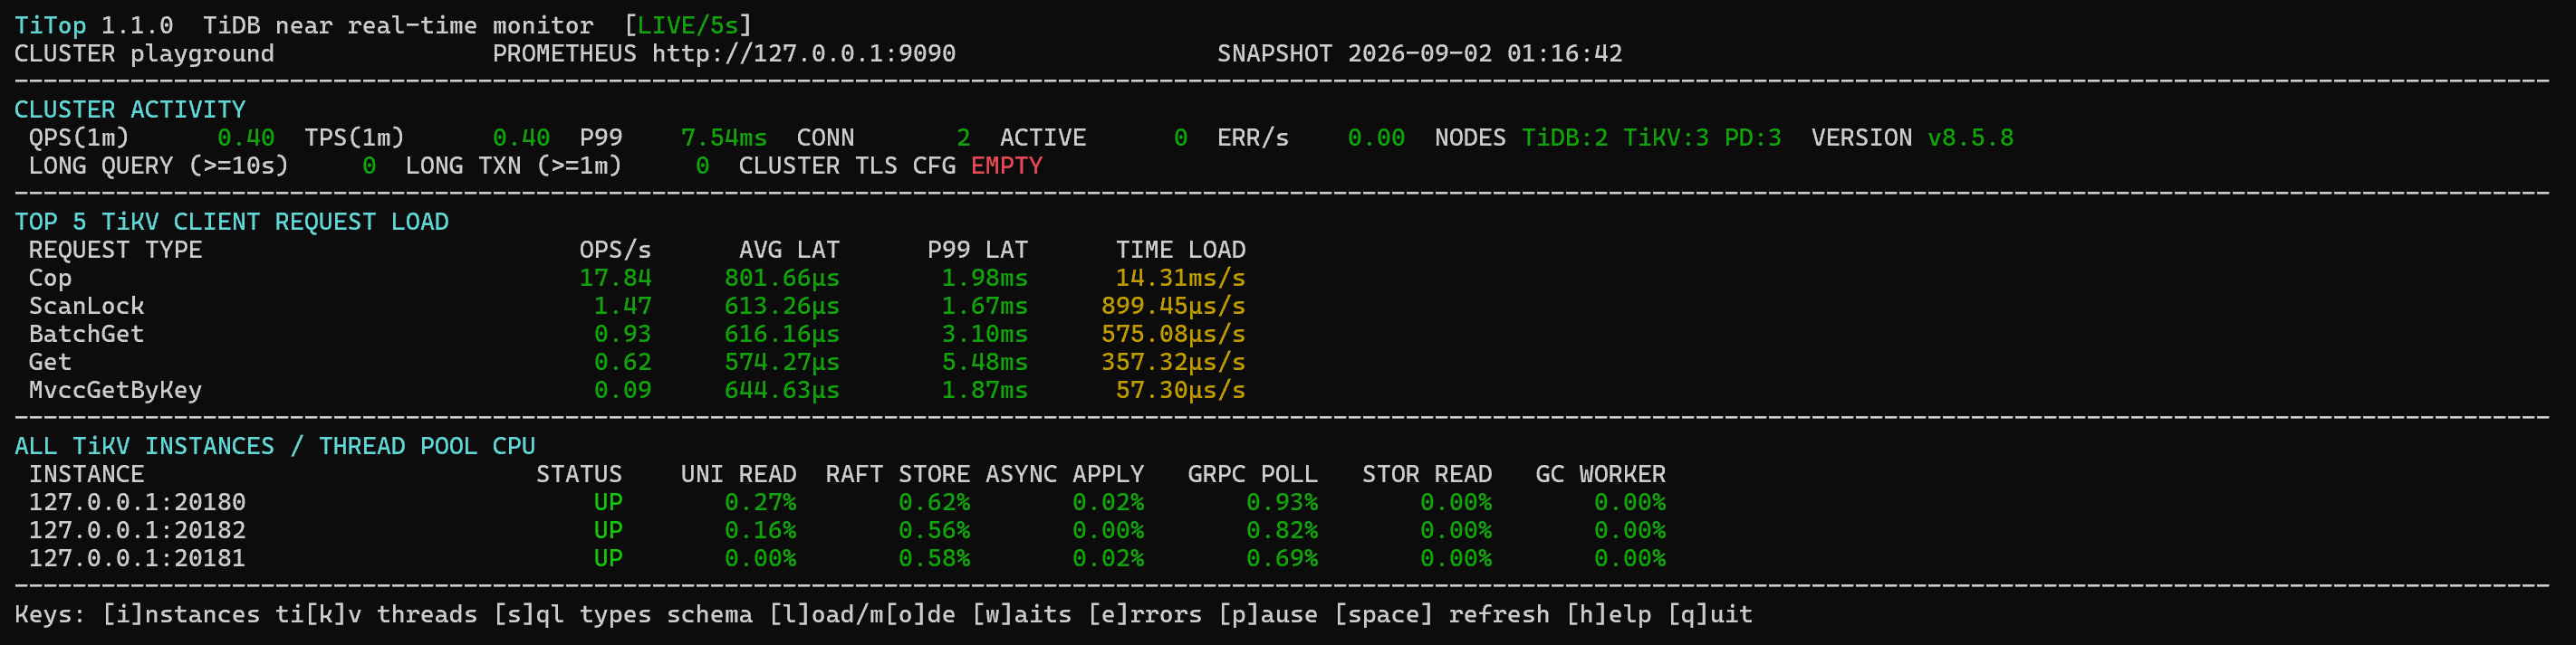Click Cop OPS/s value 17.84

pos(615,278)
